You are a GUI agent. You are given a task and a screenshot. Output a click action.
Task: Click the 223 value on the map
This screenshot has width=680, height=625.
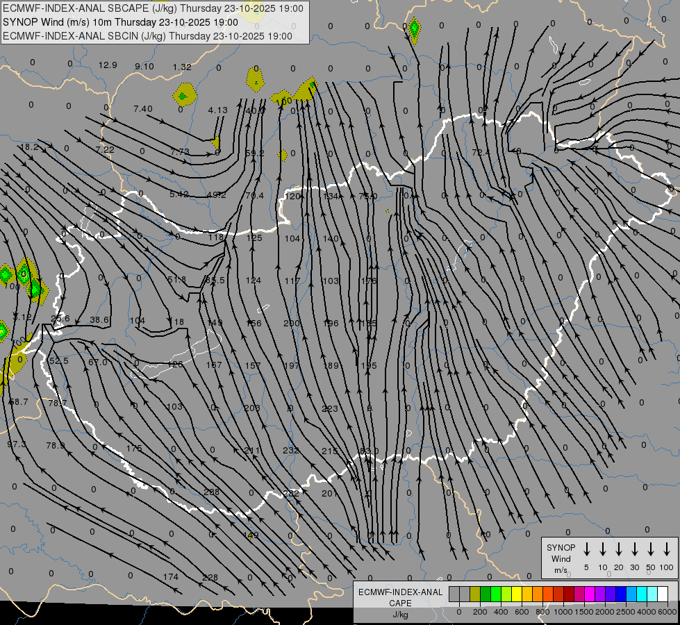(330, 408)
